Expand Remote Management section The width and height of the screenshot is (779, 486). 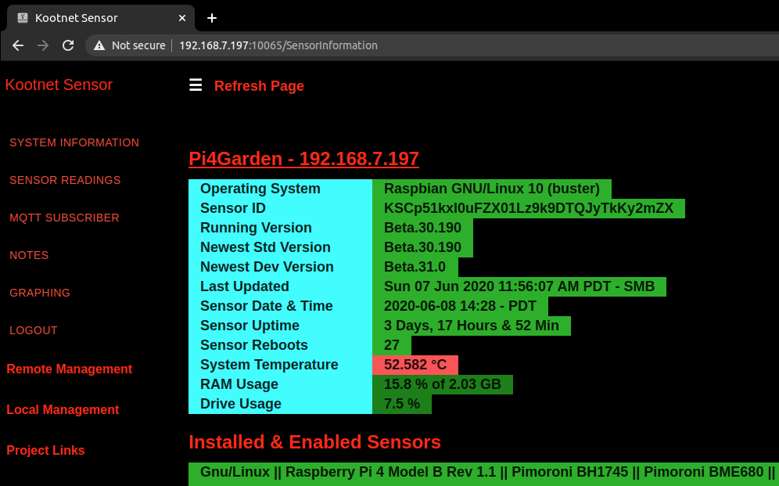(x=70, y=369)
